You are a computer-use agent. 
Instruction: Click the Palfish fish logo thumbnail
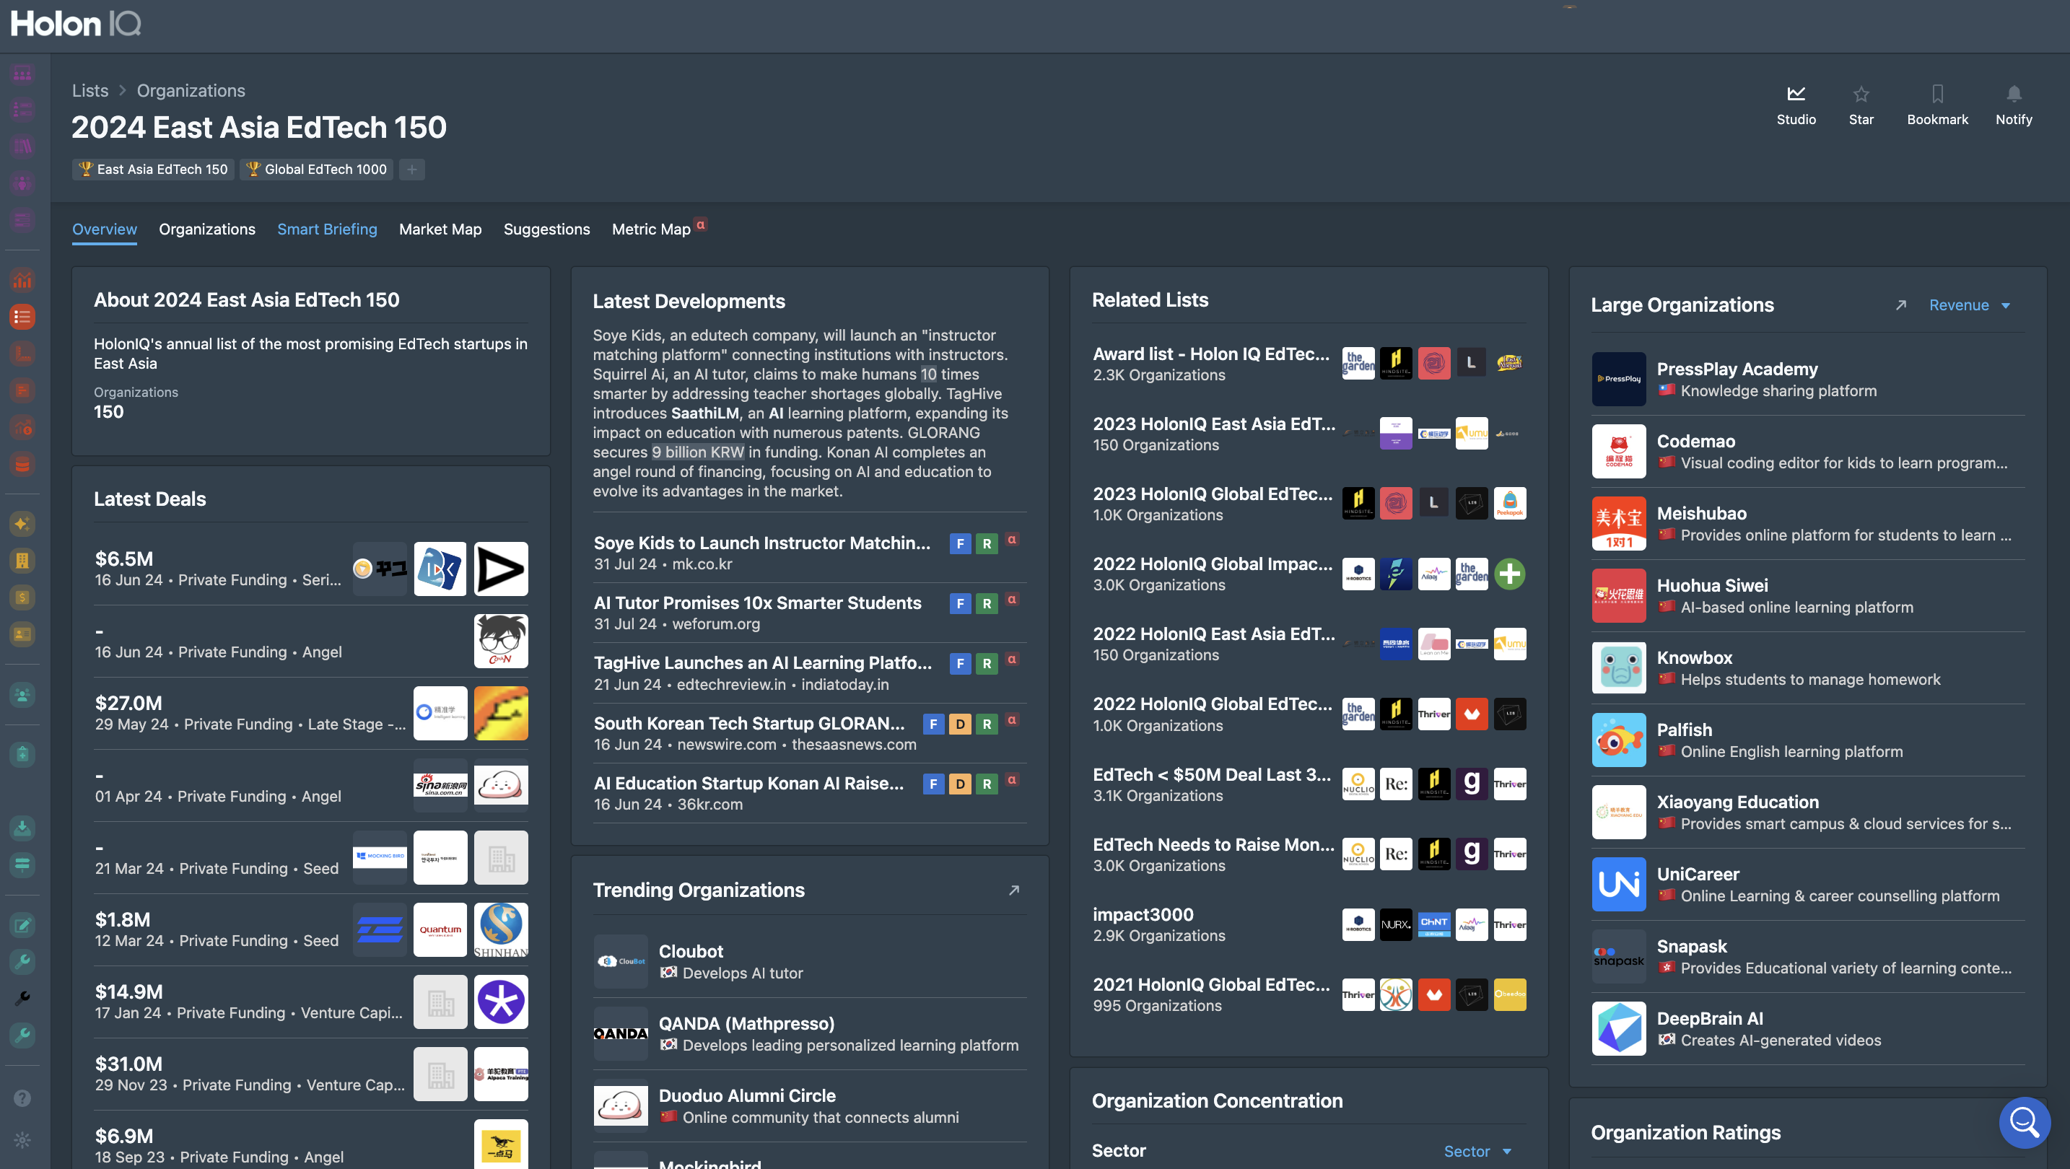pyautogui.click(x=1618, y=740)
